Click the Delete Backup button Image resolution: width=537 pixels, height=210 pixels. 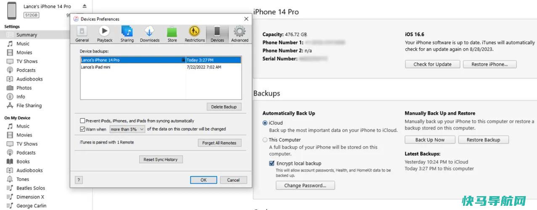click(x=224, y=107)
